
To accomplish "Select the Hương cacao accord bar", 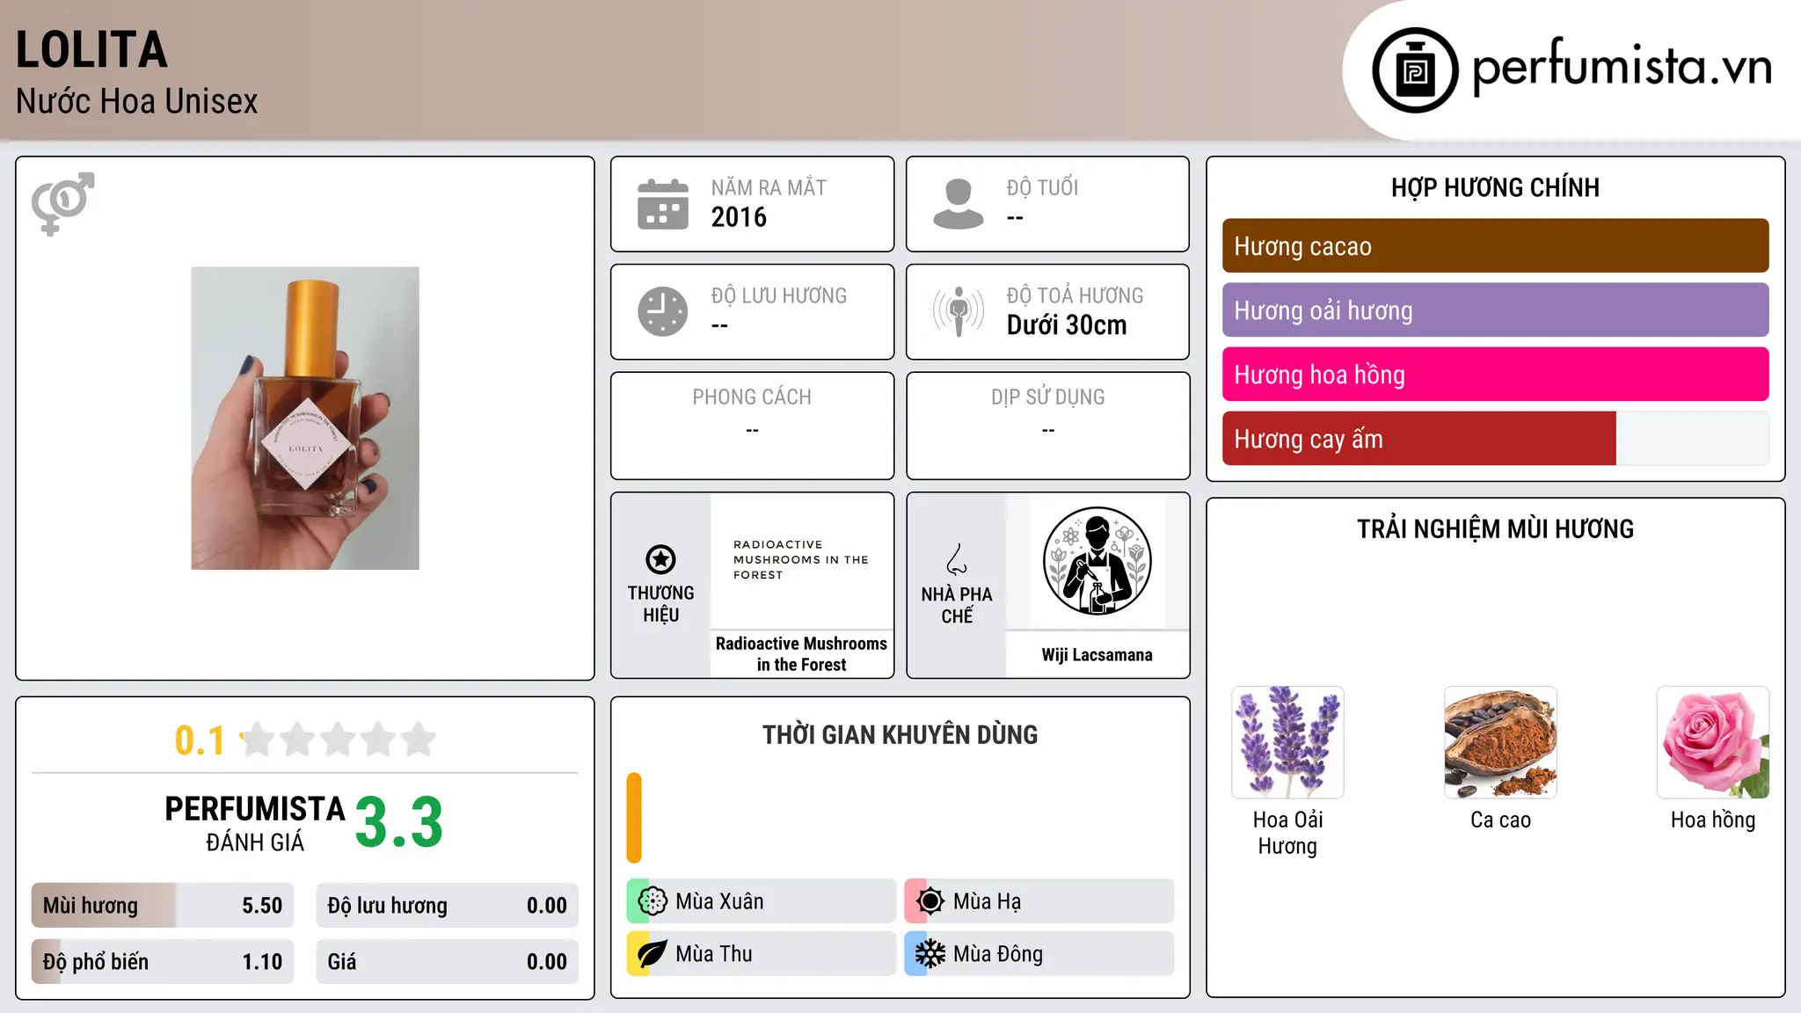I will [1495, 246].
